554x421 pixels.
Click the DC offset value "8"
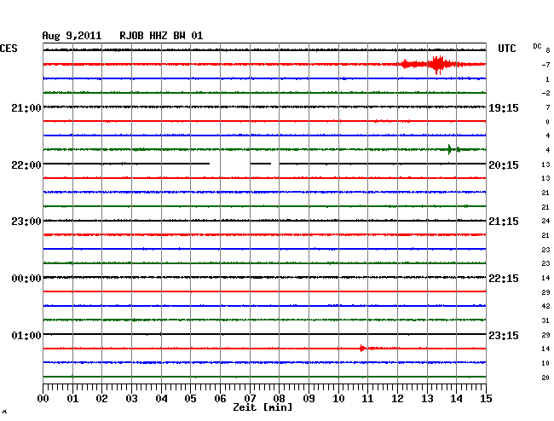click(x=548, y=50)
